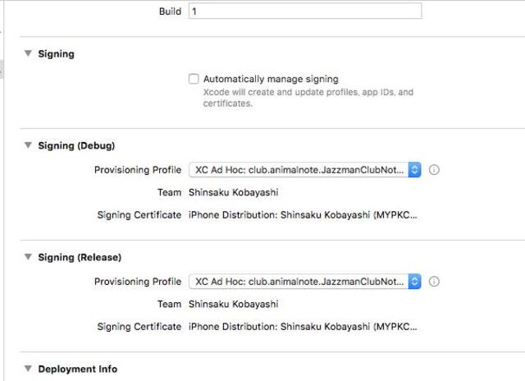Click the Release provisioning profile info icon
Screen dimensions: 525x381
point(434,282)
